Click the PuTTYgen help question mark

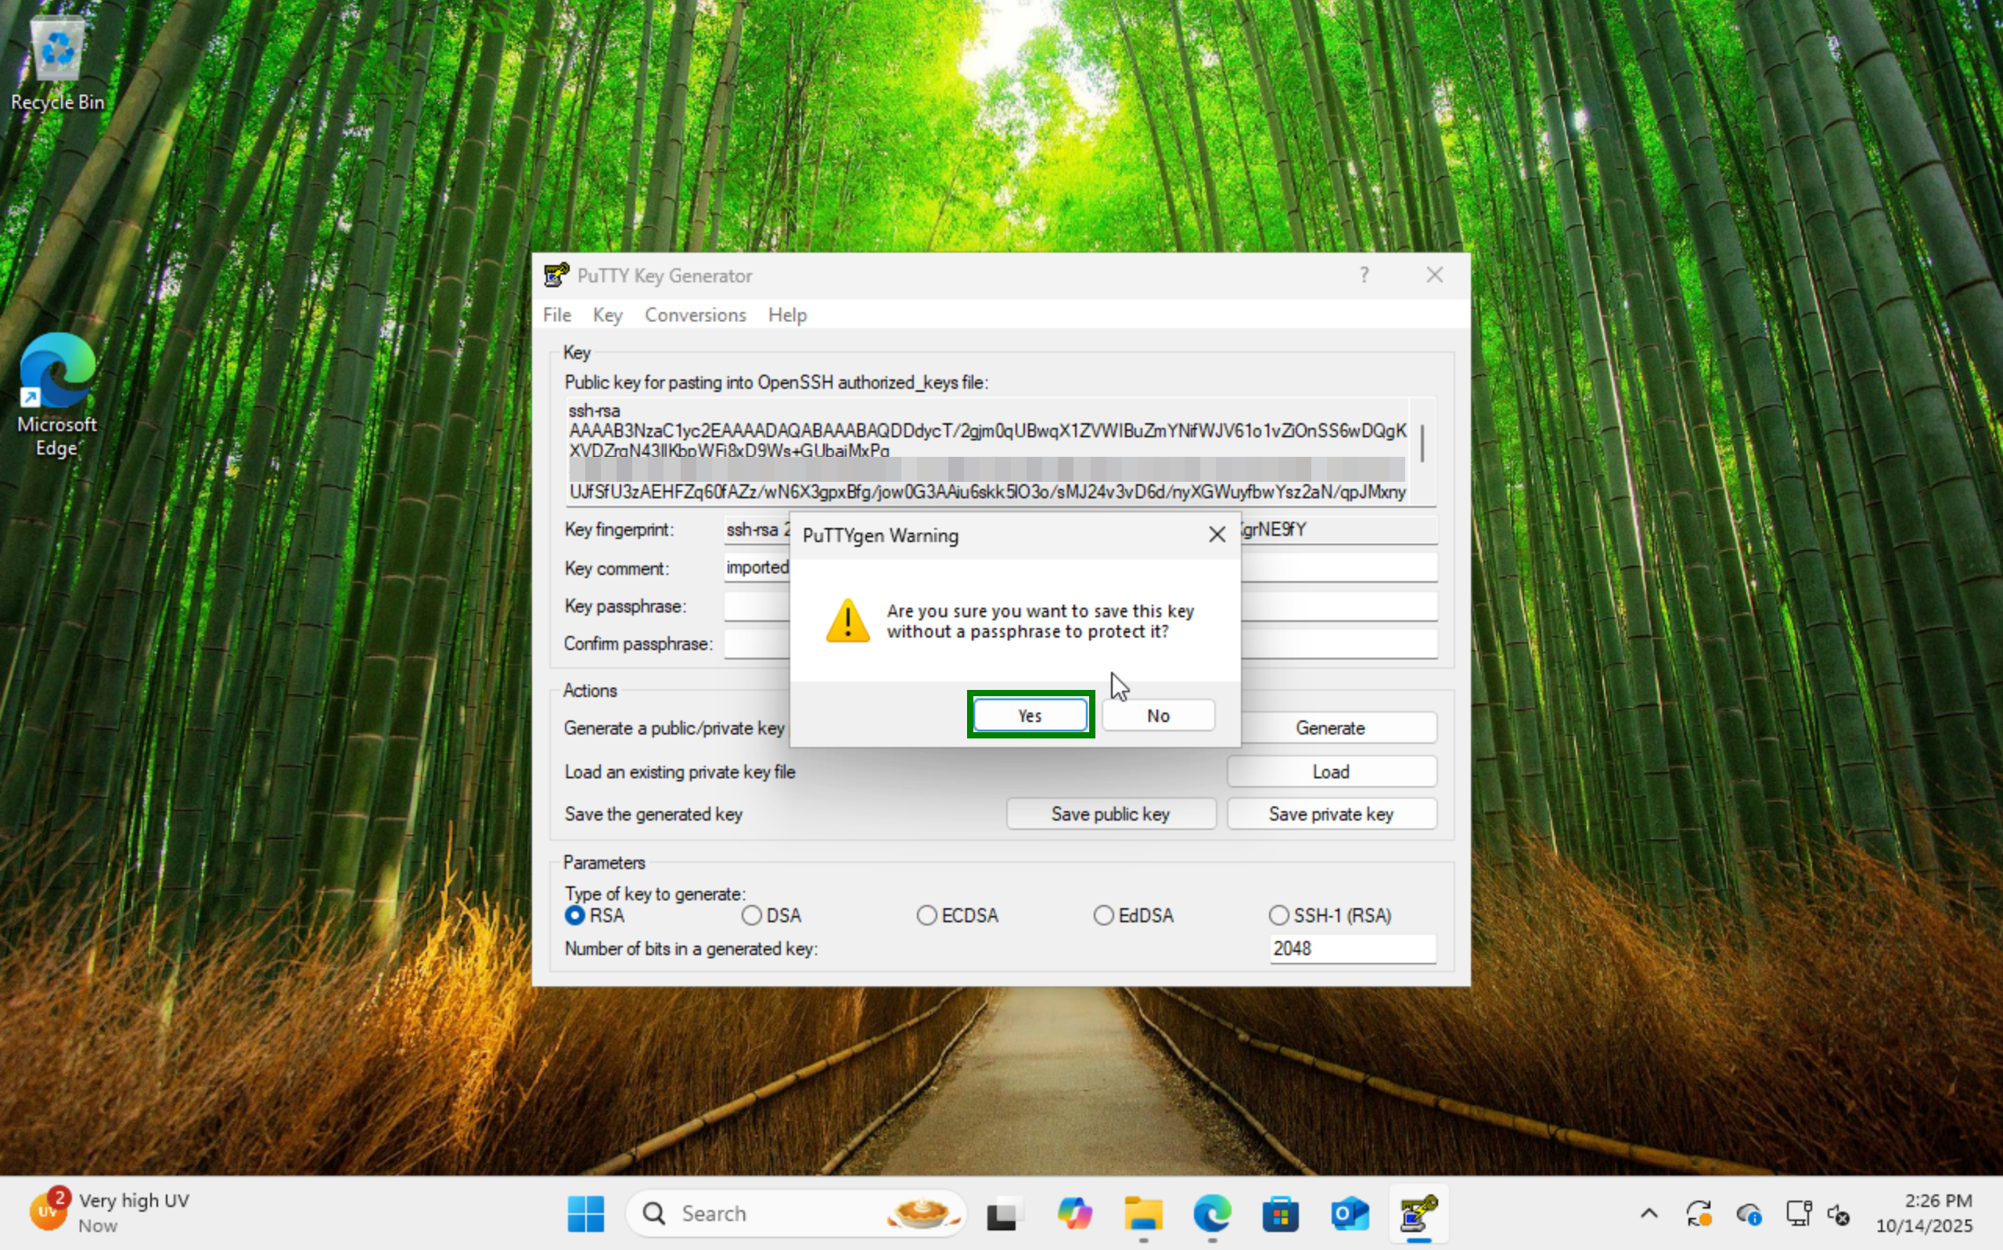pos(1364,275)
